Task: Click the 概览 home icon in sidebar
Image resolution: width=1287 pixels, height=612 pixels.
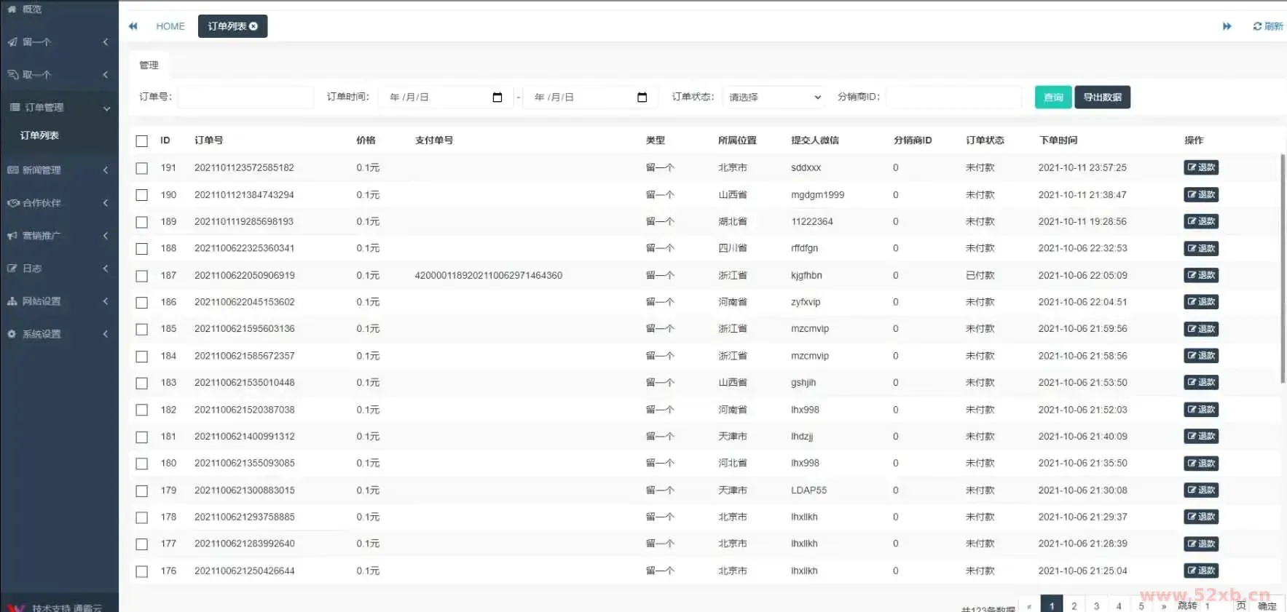Action: point(12,9)
